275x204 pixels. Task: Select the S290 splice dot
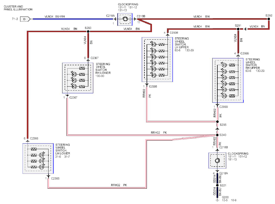coord(88,32)
